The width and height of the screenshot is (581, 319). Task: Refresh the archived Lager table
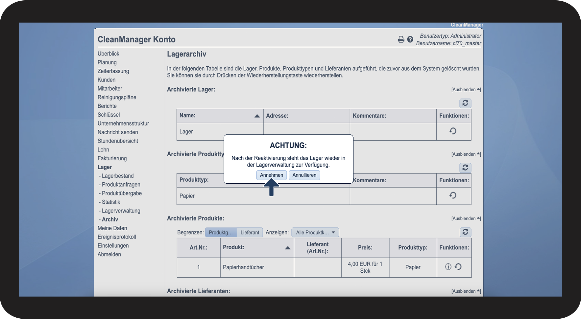point(465,103)
